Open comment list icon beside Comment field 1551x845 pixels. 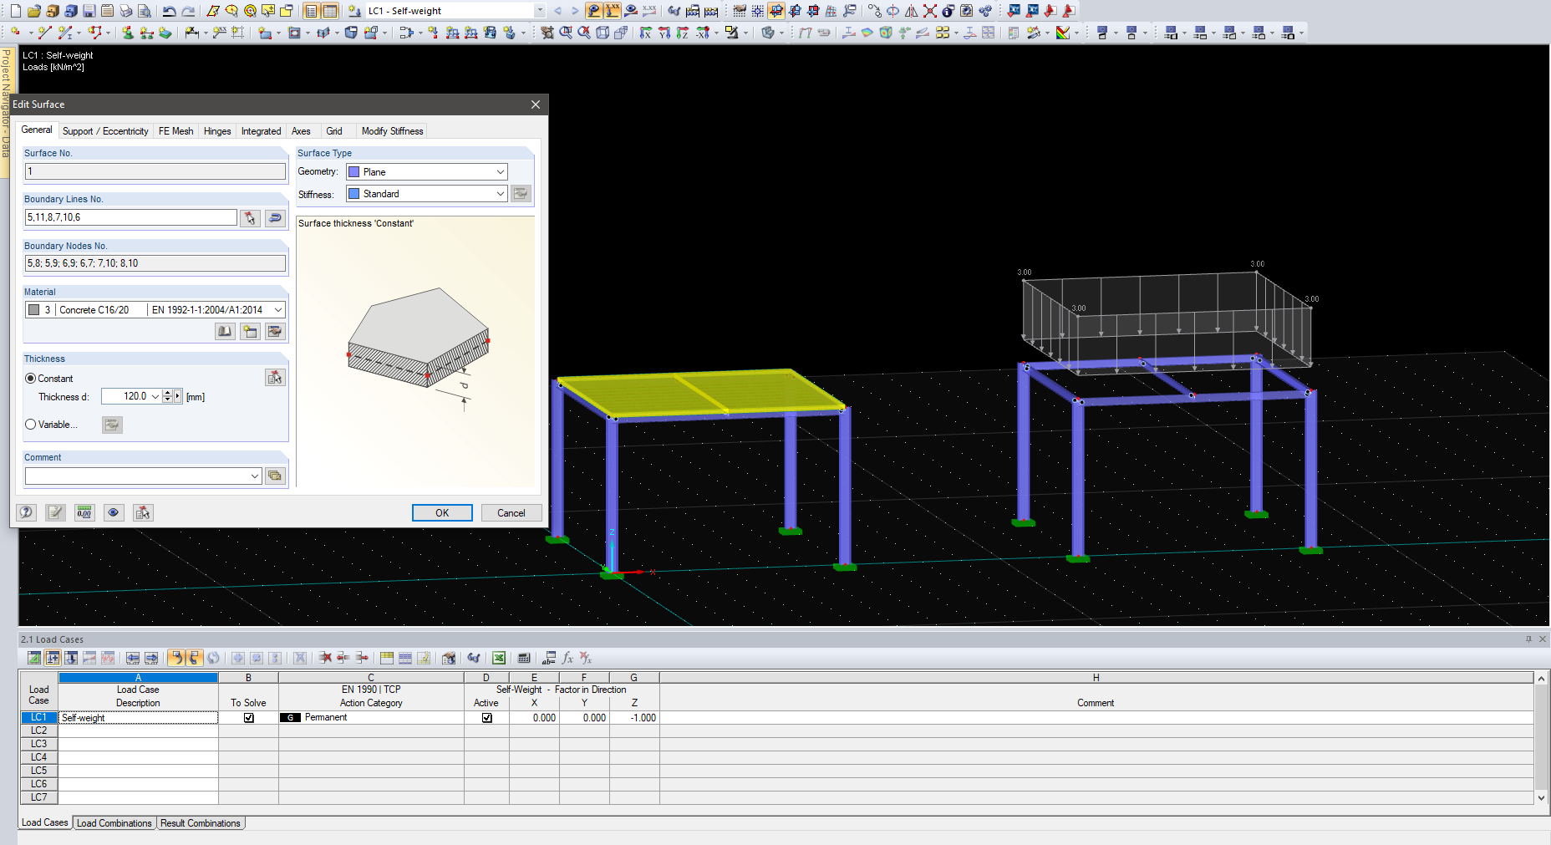pos(275,476)
